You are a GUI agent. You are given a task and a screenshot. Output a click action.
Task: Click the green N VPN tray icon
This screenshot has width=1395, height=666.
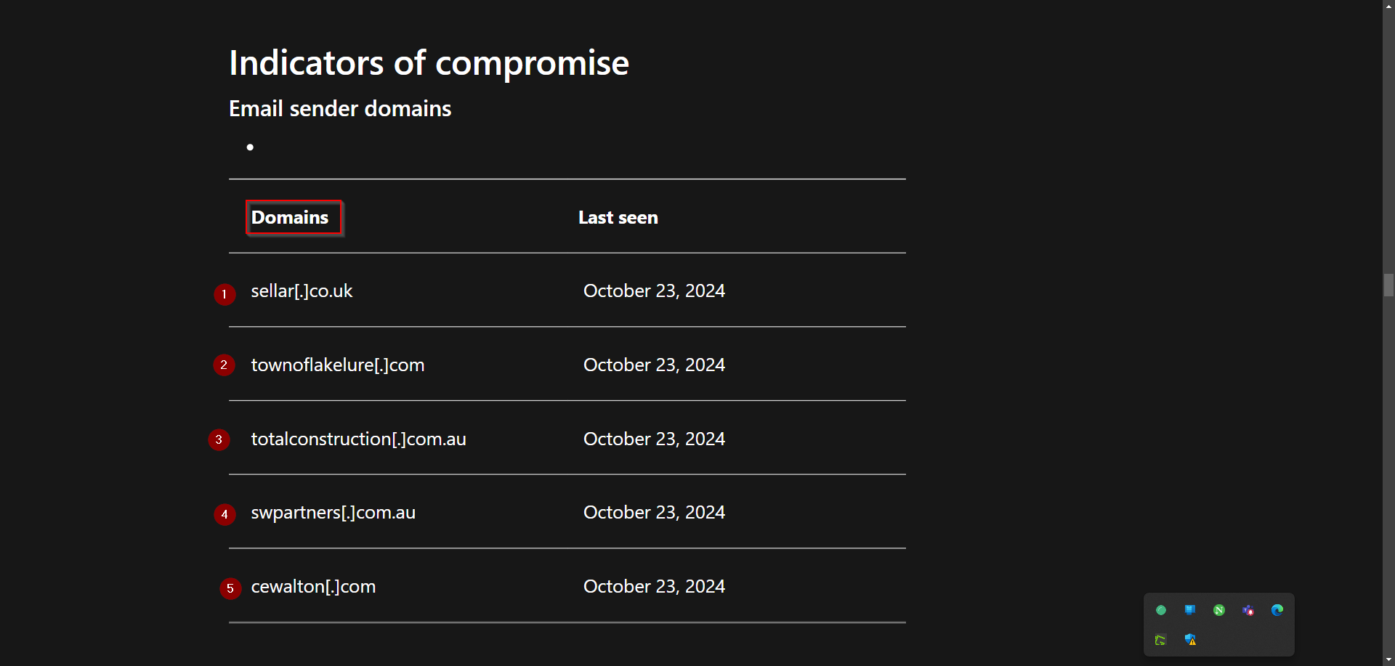(1218, 610)
